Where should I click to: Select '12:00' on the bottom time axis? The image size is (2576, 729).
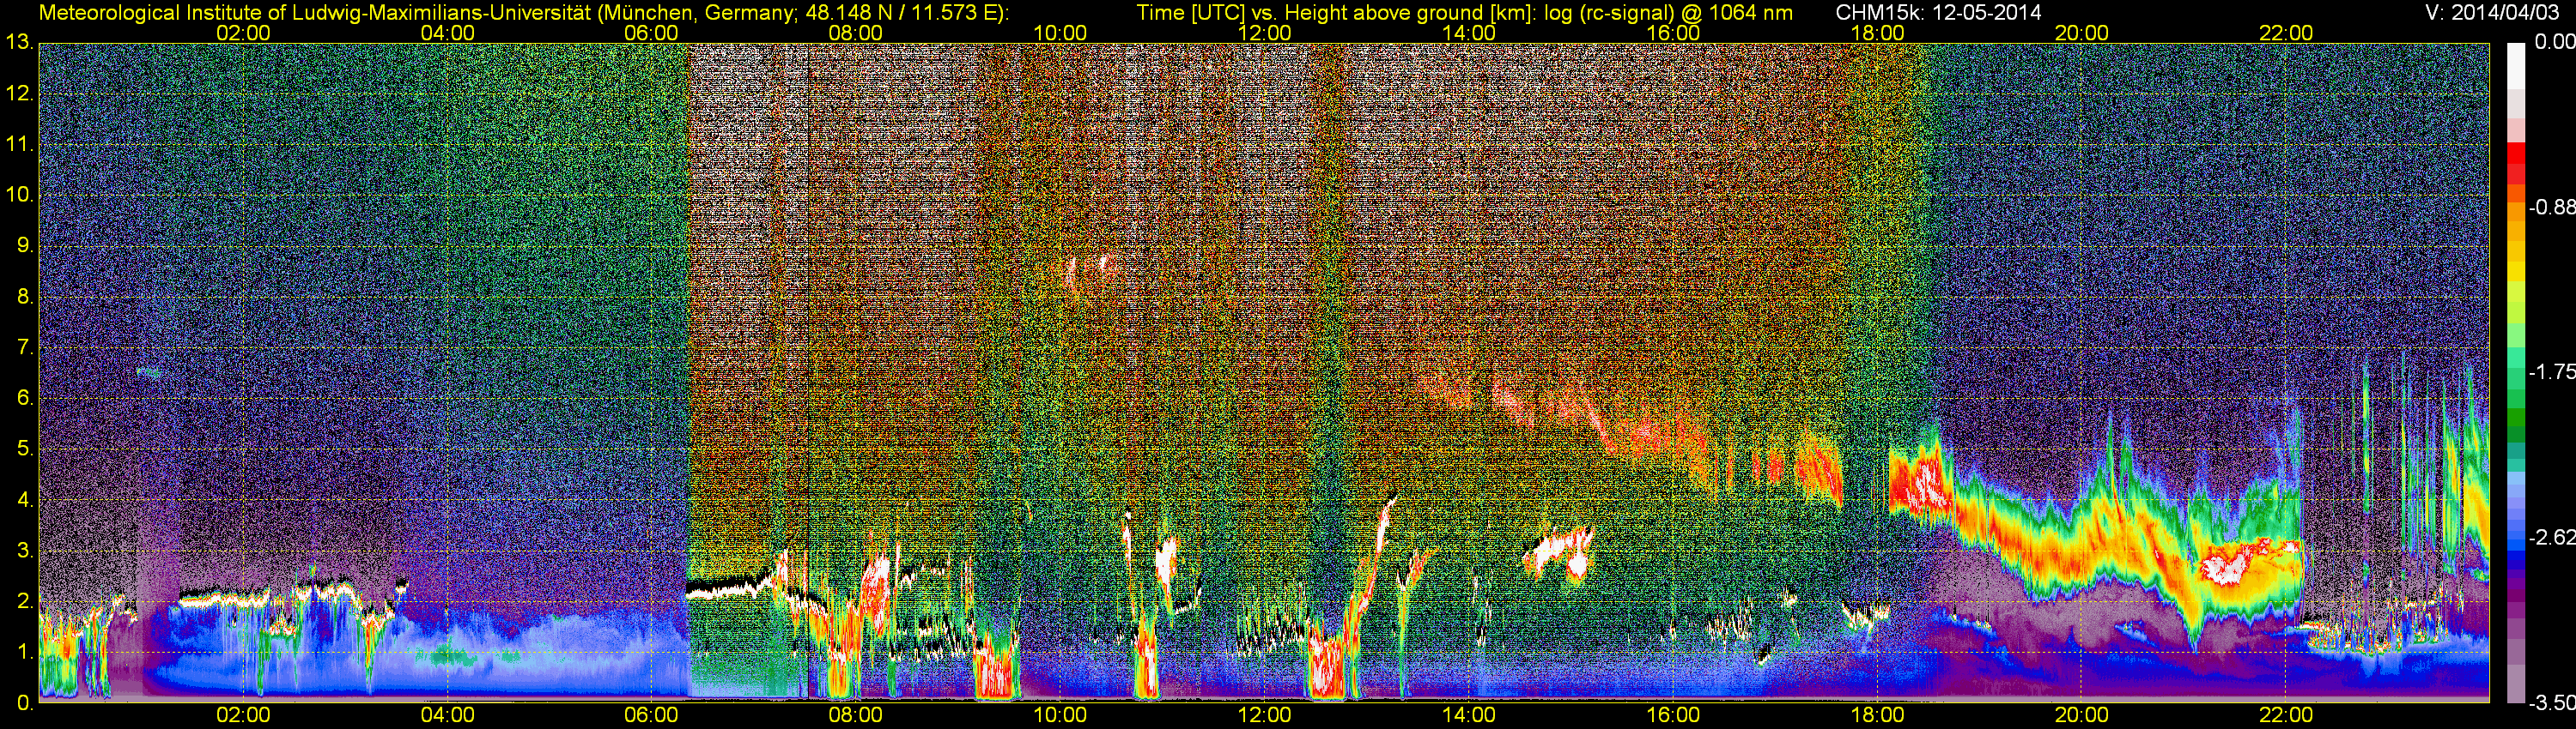1264,715
